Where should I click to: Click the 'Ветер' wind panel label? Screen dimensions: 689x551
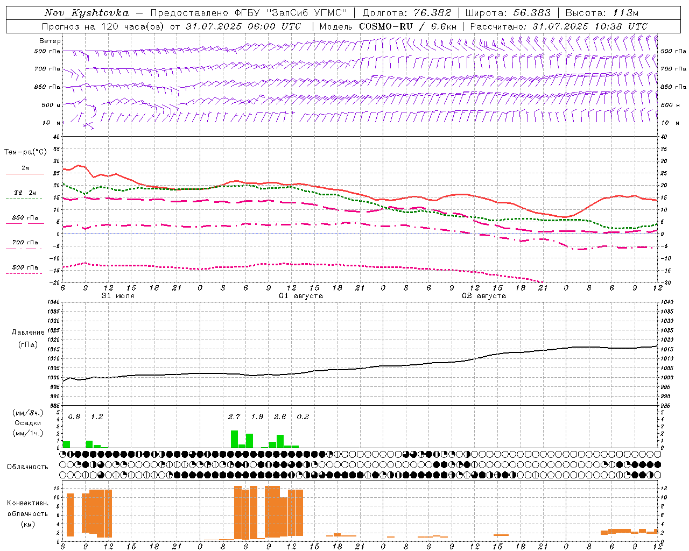click(50, 41)
